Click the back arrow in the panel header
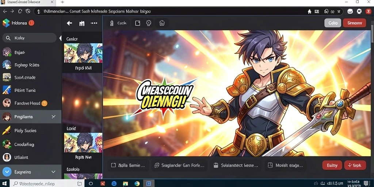The image size is (374, 187). coord(69,23)
